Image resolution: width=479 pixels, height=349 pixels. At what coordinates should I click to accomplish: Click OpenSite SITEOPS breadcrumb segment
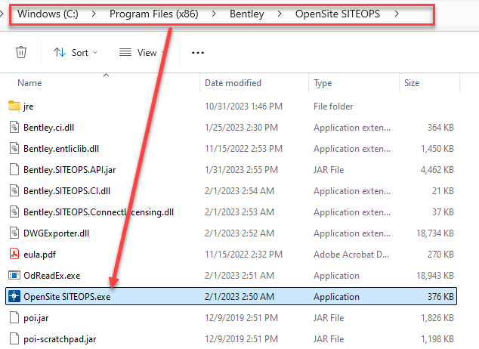coord(338,14)
